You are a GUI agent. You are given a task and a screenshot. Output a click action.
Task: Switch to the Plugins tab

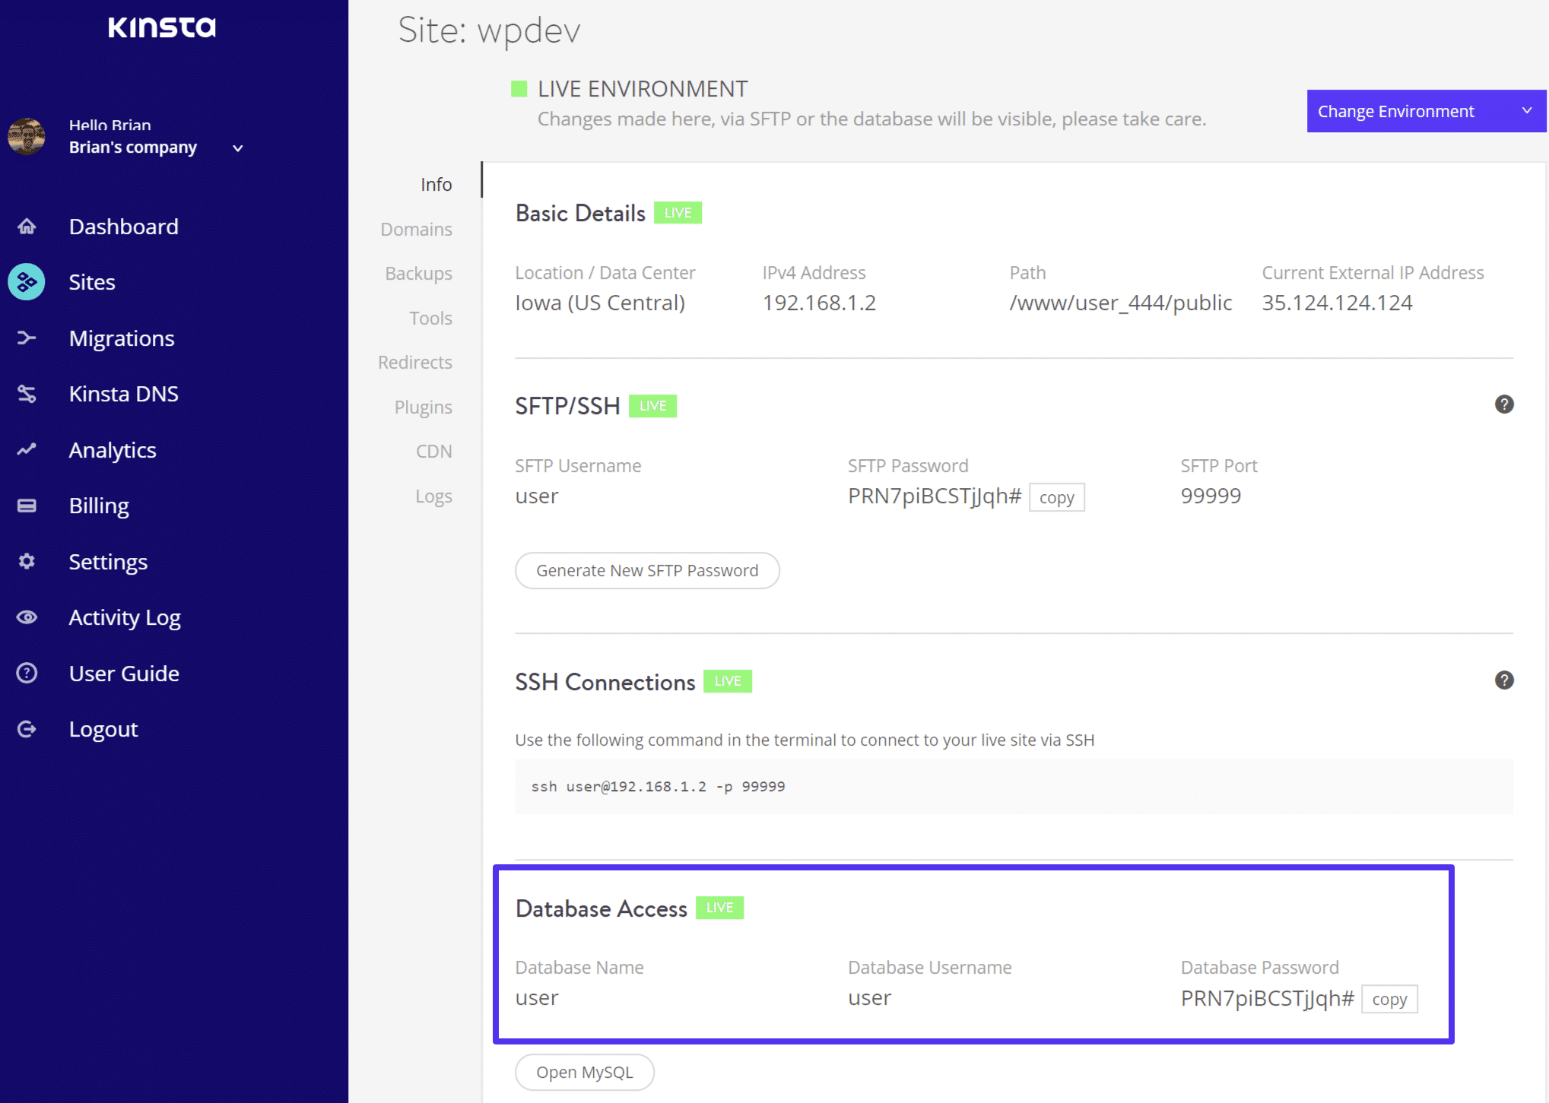tap(424, 407)
